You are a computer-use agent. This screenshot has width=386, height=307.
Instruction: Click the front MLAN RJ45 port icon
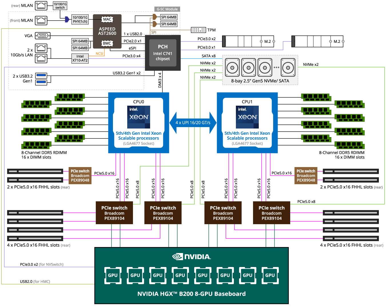(x=41, y=21)
